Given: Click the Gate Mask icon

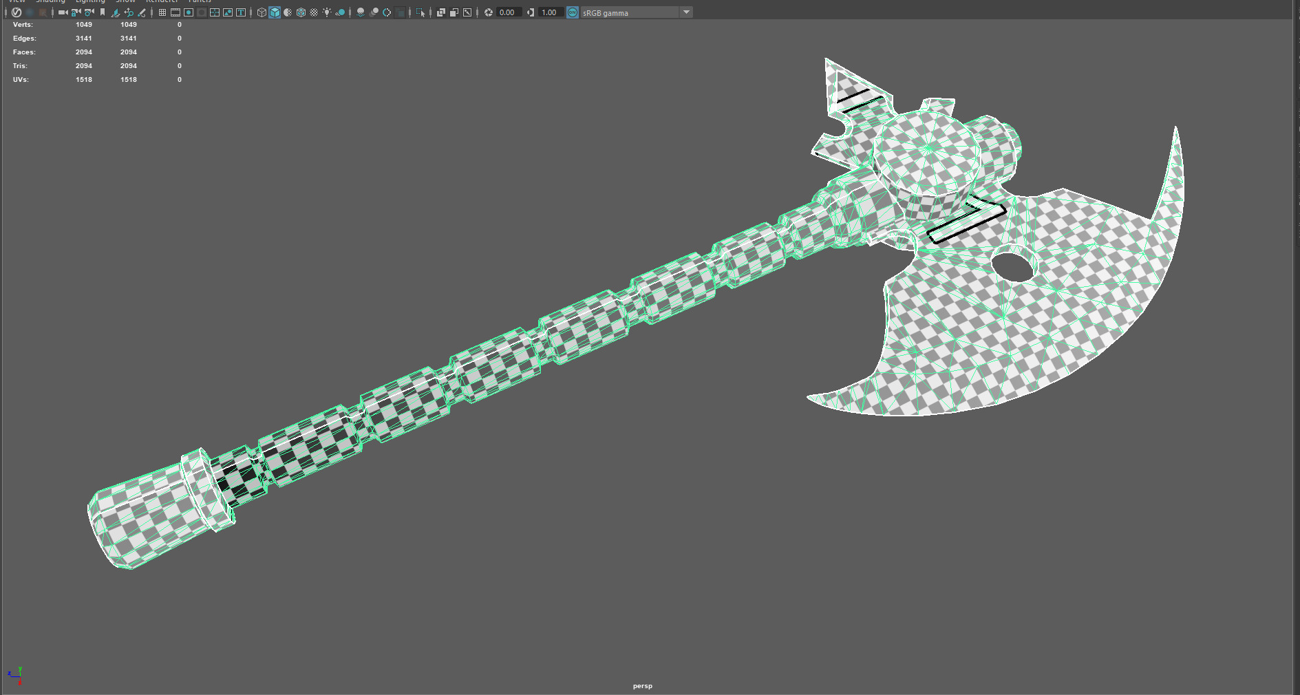Looking at the screenshot, I should tap(202, 12).
